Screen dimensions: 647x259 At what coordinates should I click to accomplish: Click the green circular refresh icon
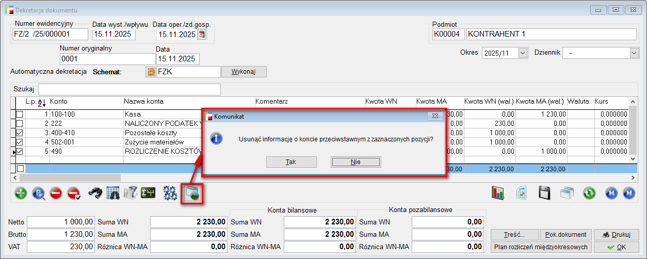589,193
